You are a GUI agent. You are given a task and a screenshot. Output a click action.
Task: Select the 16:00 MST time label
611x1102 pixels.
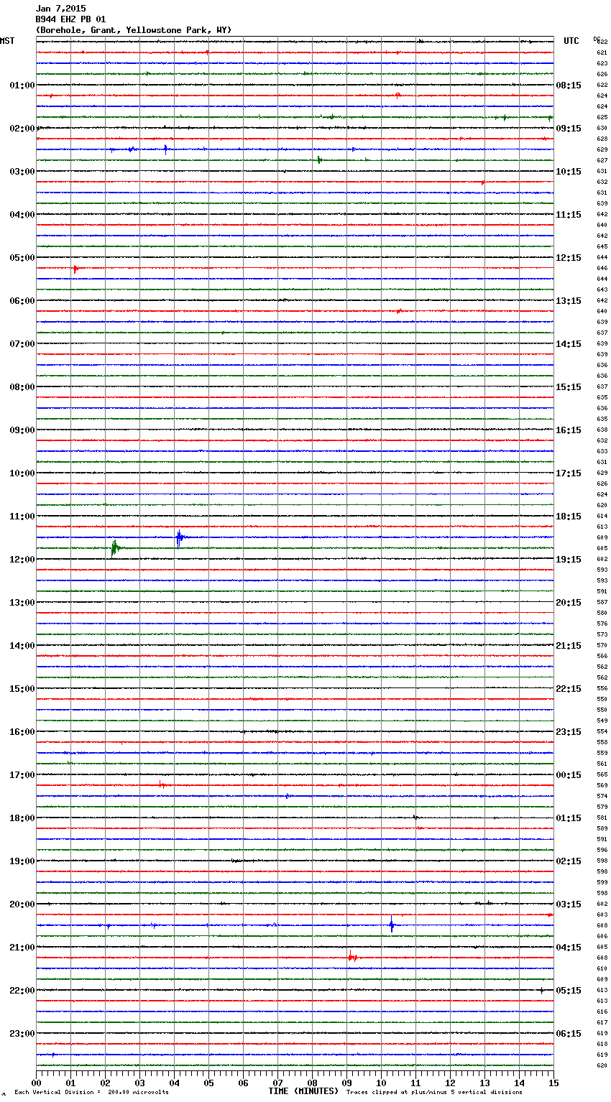pos(22,732)
